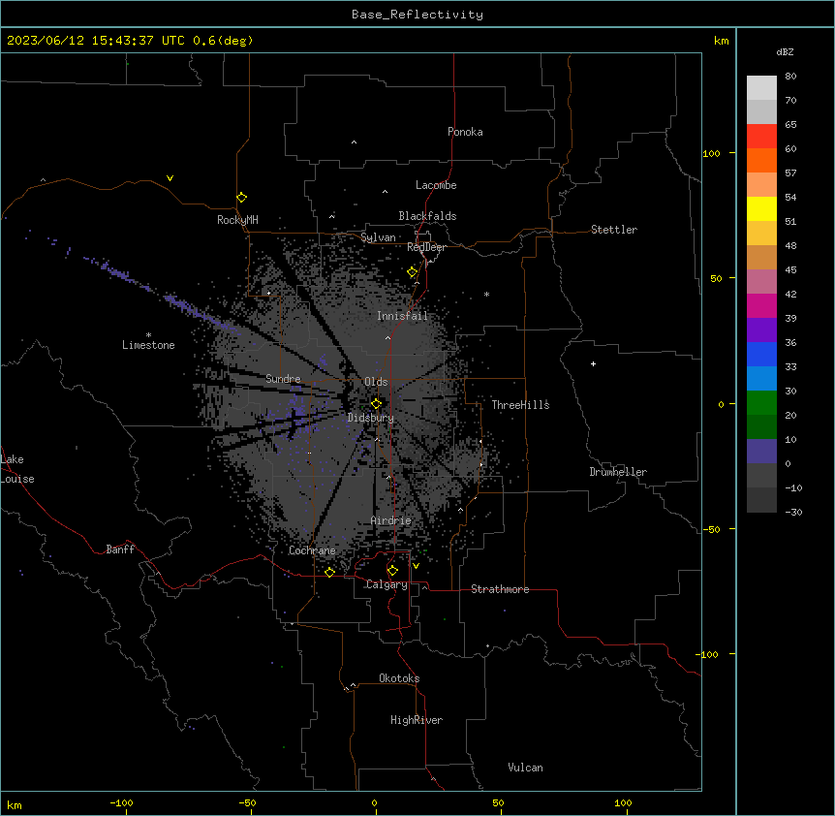Click the Limestone label

click(x=148, y=345)
